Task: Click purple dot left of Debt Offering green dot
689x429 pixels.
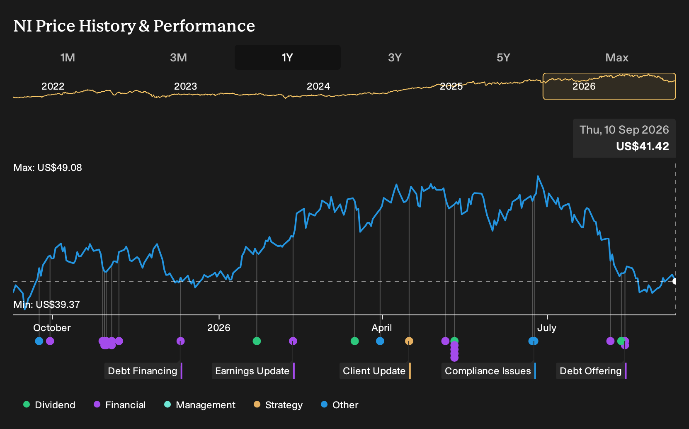Action: tap(610, 341)
